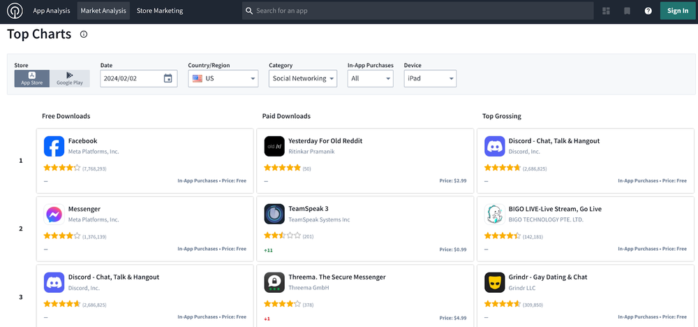Click the TeamSpeak 3 app icon

tap(274, 214)
